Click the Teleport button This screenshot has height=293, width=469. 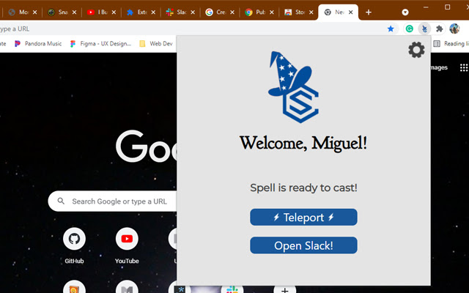click(303, 217)
